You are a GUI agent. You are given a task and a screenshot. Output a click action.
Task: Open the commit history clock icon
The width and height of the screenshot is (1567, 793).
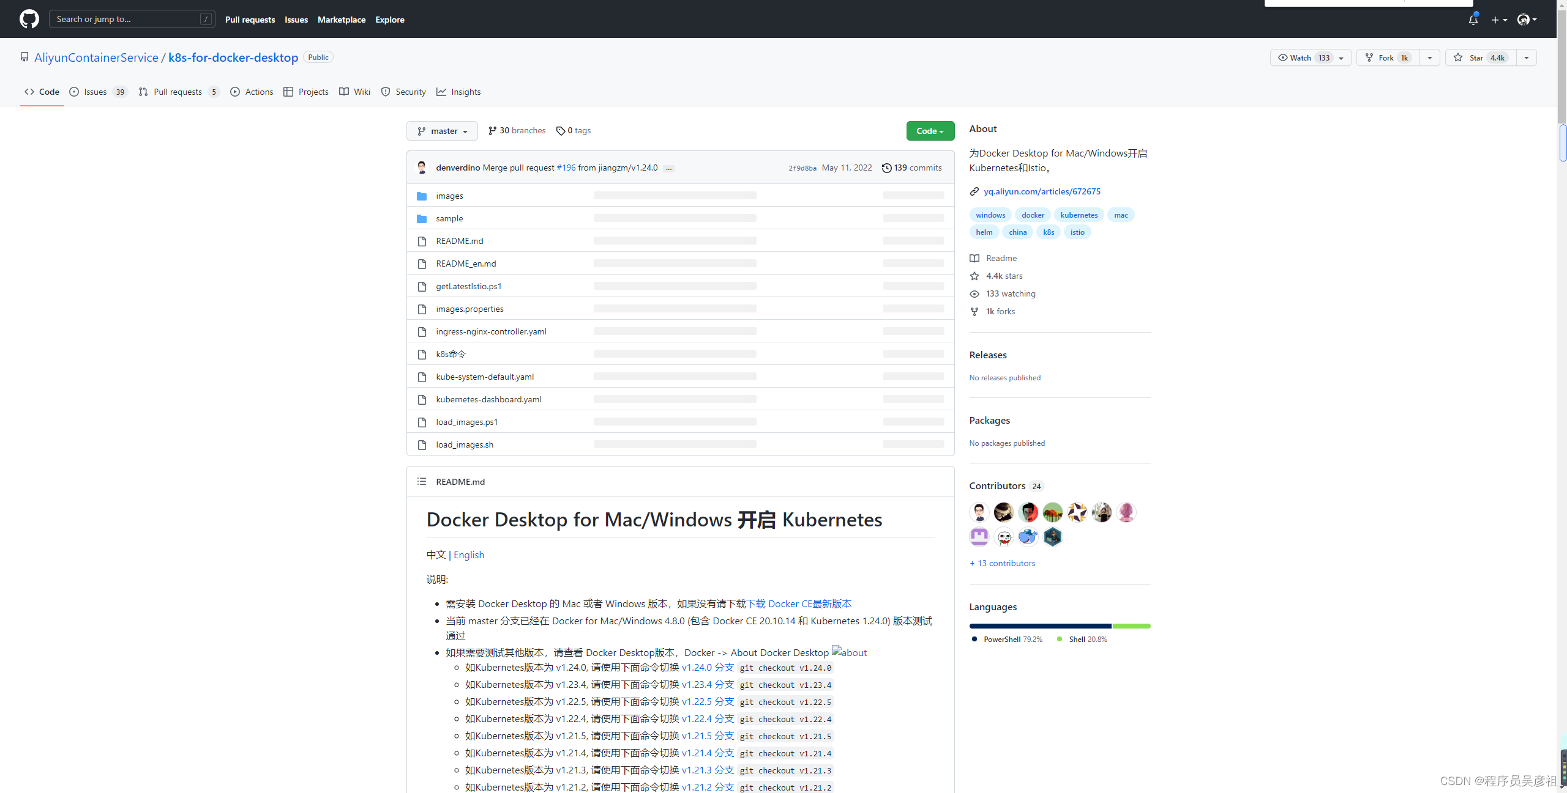tap(886, 168)
